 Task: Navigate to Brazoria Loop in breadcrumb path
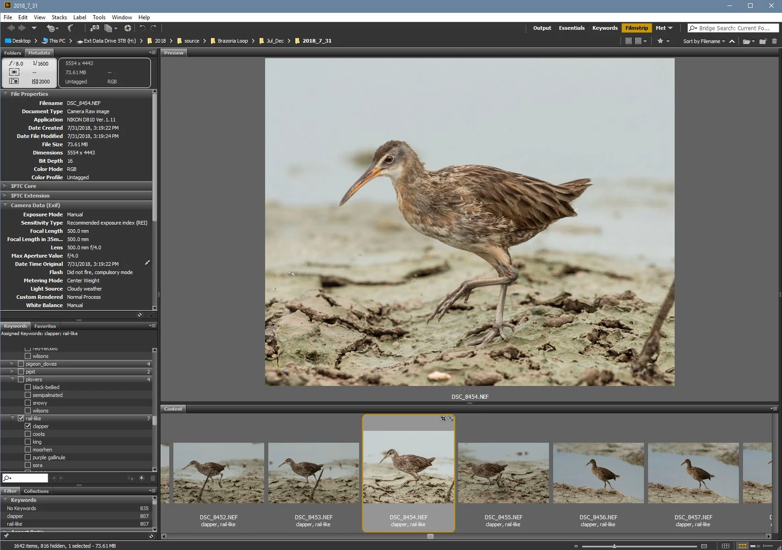coord(232,41)
